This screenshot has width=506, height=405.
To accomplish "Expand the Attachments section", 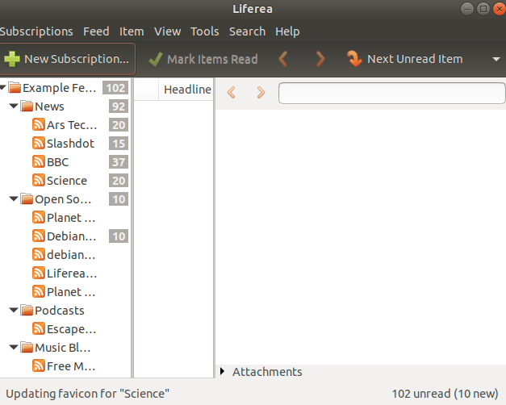I will tap(223, 371).
